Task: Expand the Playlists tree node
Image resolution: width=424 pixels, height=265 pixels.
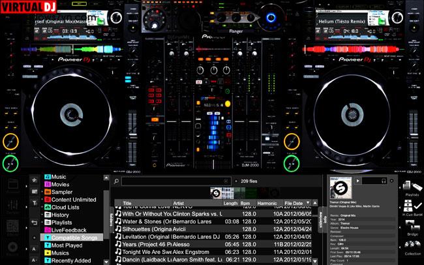Action: tap(42, 222)
